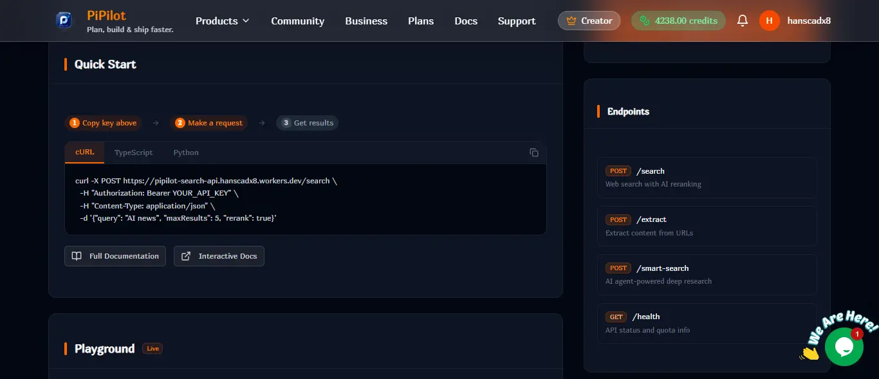Image resolution: width=879 pixels, height=379 pixels.
Task: Click the 'Plan, build & ship faster.' tagline
Action: [x=130, y=30]
